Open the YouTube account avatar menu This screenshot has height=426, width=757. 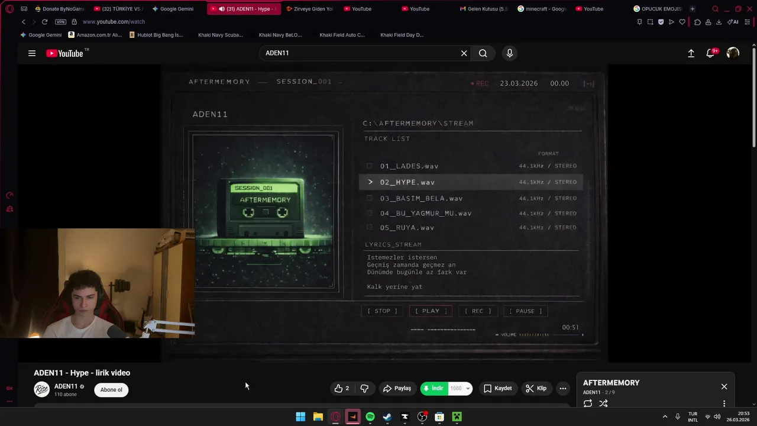click(x=733, y=53)
